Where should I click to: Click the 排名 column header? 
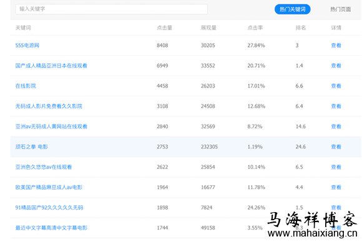[301, 28]
